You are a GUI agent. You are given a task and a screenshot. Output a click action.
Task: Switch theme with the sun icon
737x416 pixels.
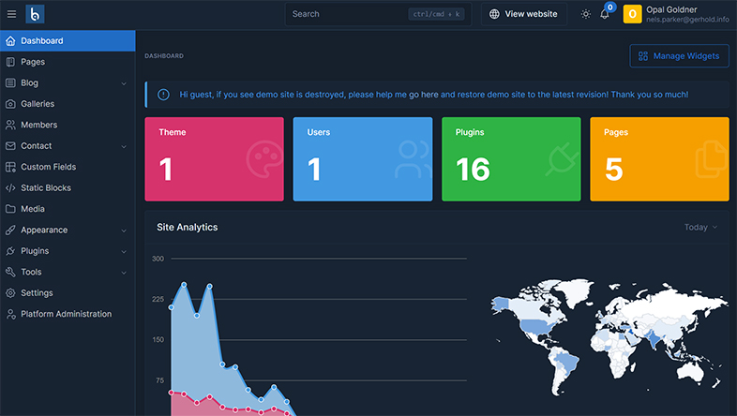tap(586, 14)
